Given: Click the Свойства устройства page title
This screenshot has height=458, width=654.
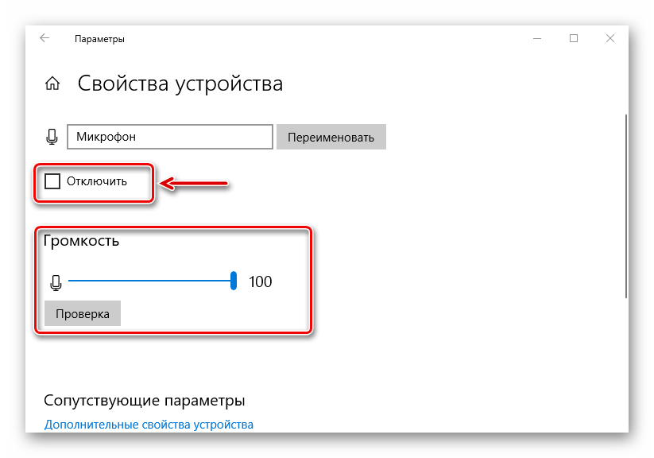Looking at the screenshot, I should [180, 83].
